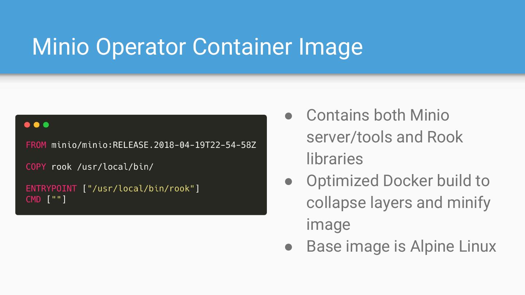Click the bullet before "Base image is Alpine Linux"
The height and width of the screenshot is (295, 525).
click(x=289, y=247)
